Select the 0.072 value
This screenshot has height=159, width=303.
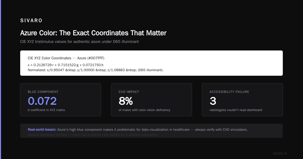[x=42, y=101]
